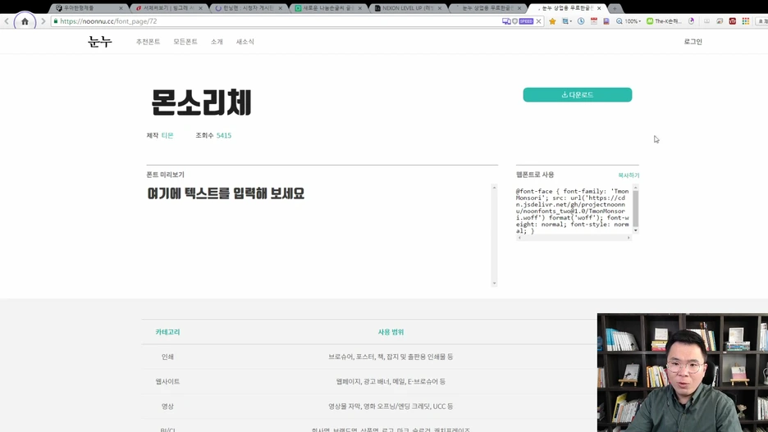Open the 새소식 menu

coord(245,42)
